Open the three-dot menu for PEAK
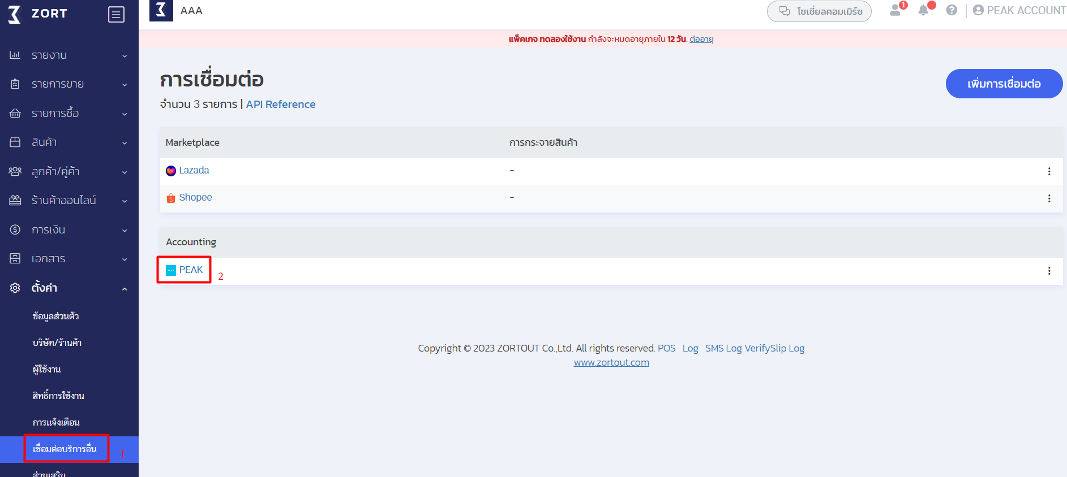Viewport: 1067px width, 477px height. pos(1049,271)
